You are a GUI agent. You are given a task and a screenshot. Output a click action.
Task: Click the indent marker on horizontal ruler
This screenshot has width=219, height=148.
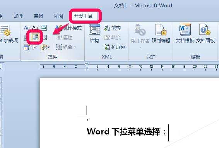point(86,67)
